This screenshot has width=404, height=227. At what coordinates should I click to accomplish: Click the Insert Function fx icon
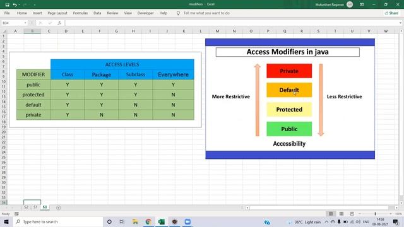pos(59,23)
